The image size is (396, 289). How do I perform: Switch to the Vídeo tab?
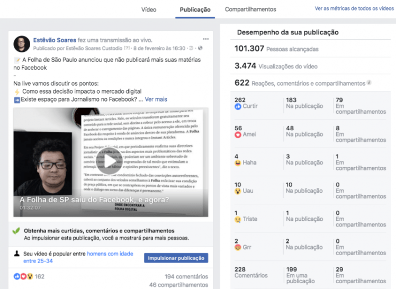click(148, 10)
